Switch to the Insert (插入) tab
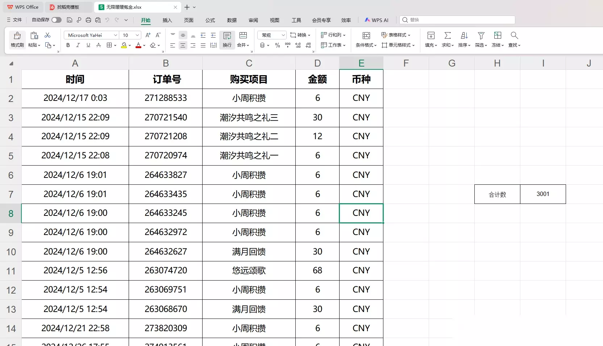The width and height of the screenshot is (603, 346). pyautogui.click(x=167, y=20)
